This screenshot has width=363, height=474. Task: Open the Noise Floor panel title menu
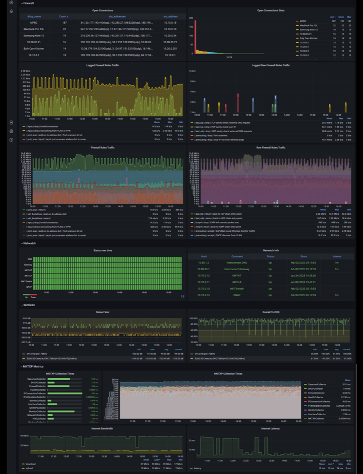102,312
